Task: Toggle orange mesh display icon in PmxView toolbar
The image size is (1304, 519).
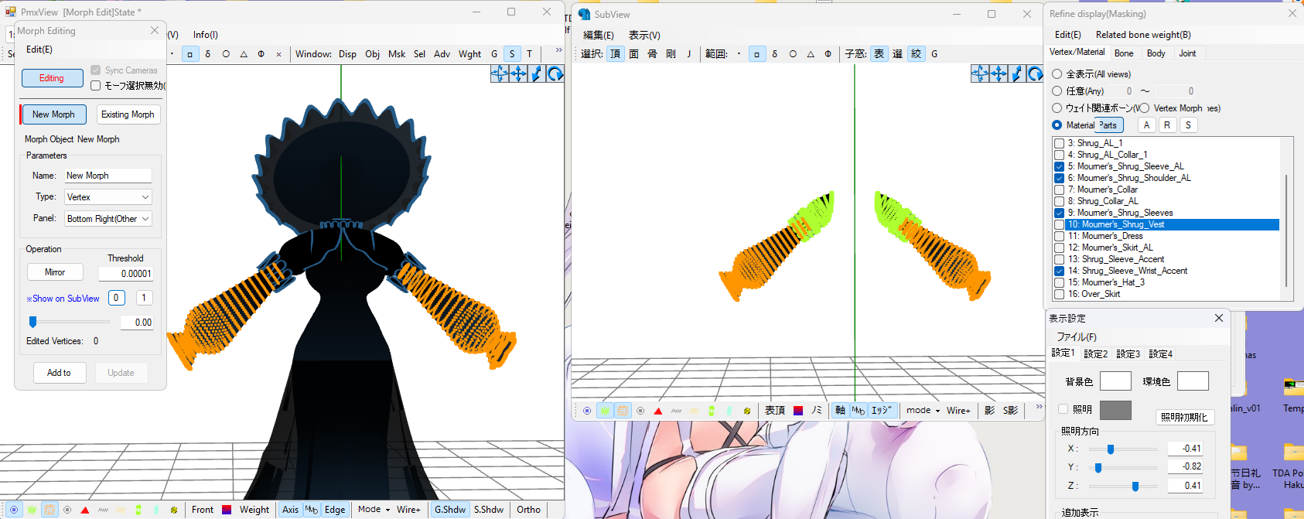Action: point(49,510)
